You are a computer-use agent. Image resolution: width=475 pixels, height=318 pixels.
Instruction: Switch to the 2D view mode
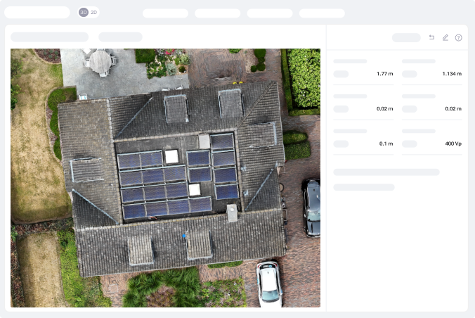[94, 13]
